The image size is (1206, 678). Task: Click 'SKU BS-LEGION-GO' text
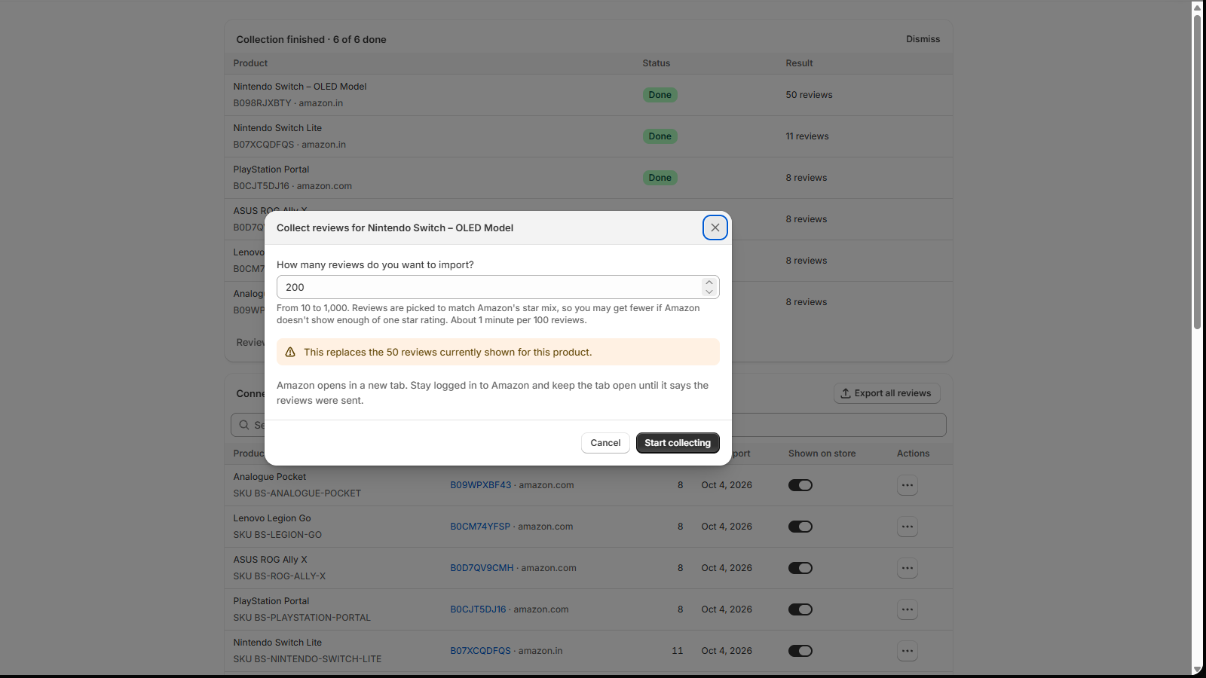coord(277,535)
